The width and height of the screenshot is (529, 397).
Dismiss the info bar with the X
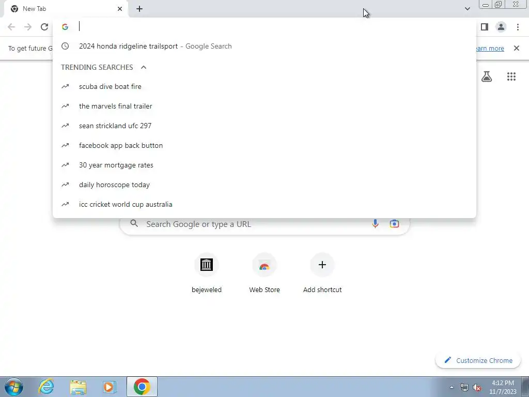coord(516,48)
